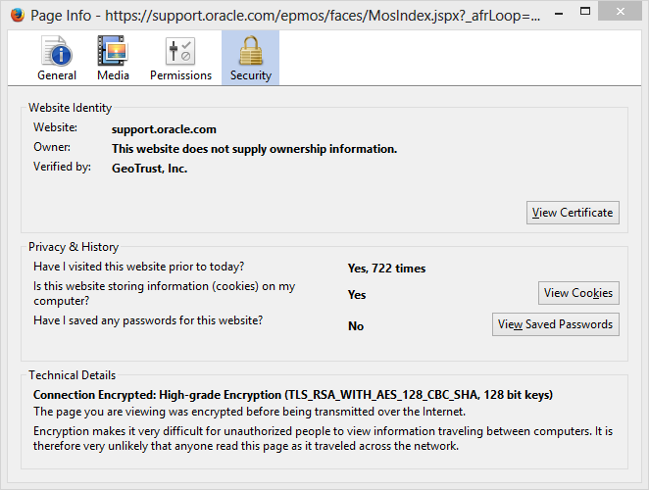Viewport: 649px width, 490px height.
Task: Click the Firefox icon in title bar
Action: (x=18, y=15)
